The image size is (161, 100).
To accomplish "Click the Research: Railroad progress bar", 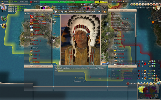I will (67, 2).
